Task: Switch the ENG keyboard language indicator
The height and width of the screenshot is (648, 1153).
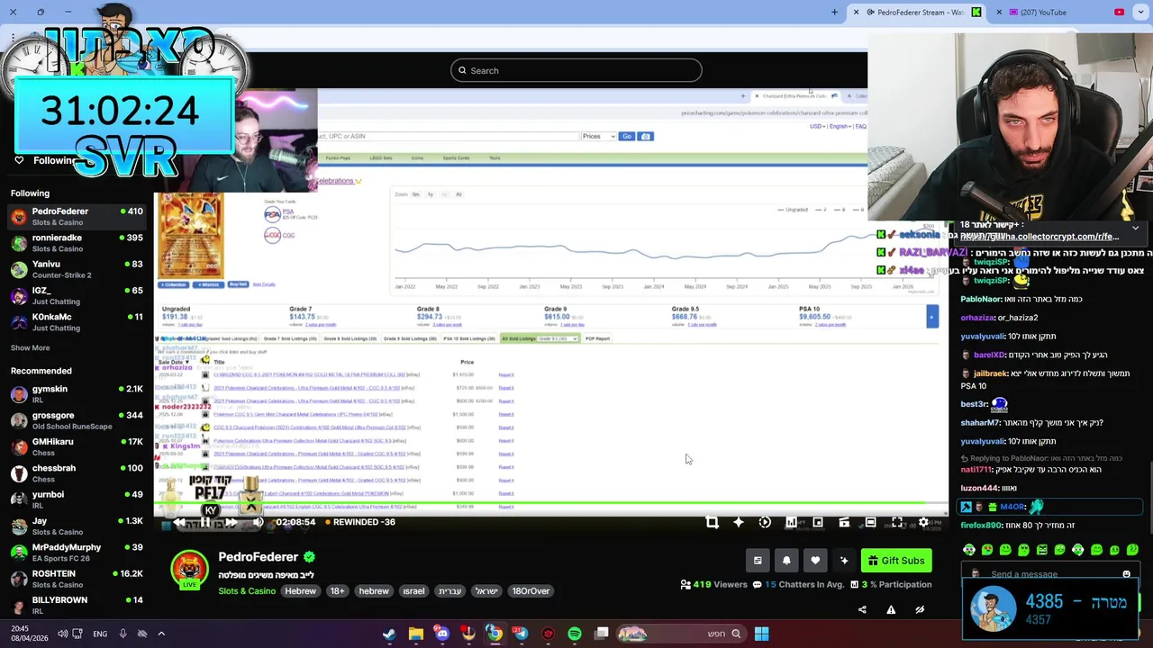Action: pyautogui.click(x=100, y=634)
